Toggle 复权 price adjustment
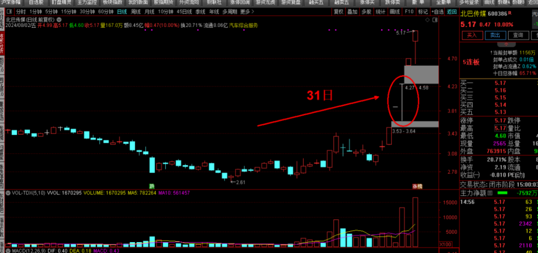 click(339, 11)
